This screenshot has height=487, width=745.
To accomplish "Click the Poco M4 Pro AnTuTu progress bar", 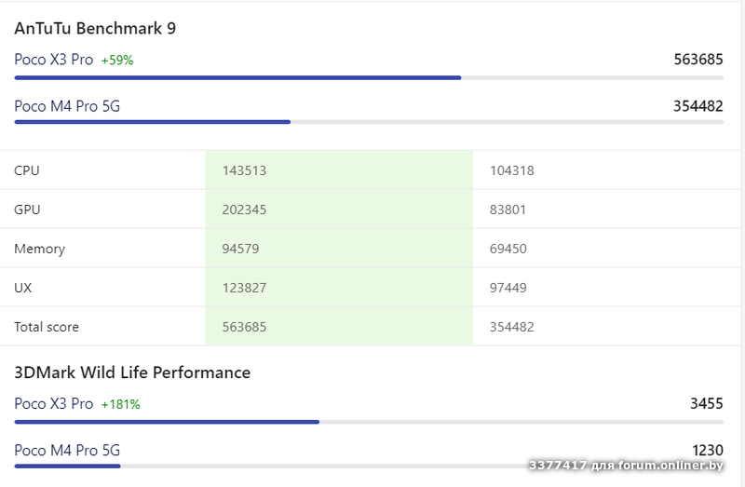I will point(152,122).
